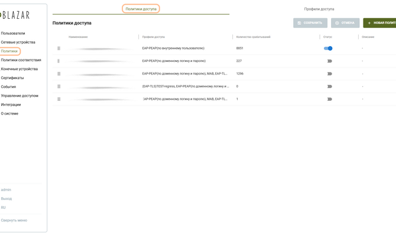396x236 pixels.
Task: Select Политики in the sidebar
Action: [x=9, y=51]
